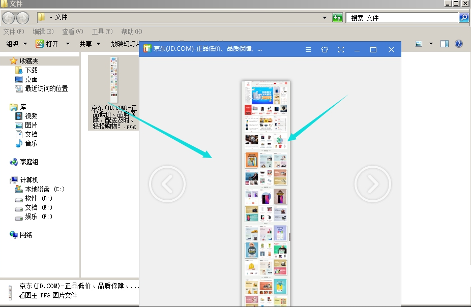Expand the address bar history dropdown
The image size is (472, 307).
[325, 18]
